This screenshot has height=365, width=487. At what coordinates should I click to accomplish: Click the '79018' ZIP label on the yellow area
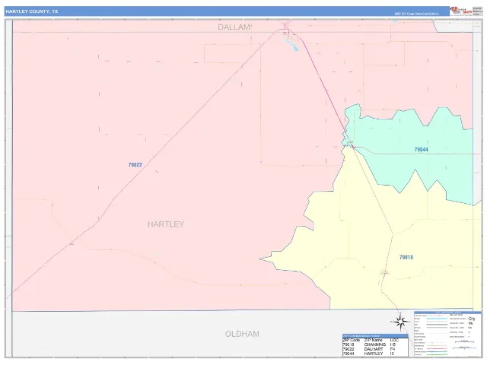coord(406,257)
